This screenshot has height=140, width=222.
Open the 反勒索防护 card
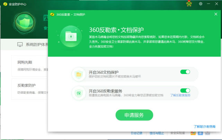[x=29, y=89]
